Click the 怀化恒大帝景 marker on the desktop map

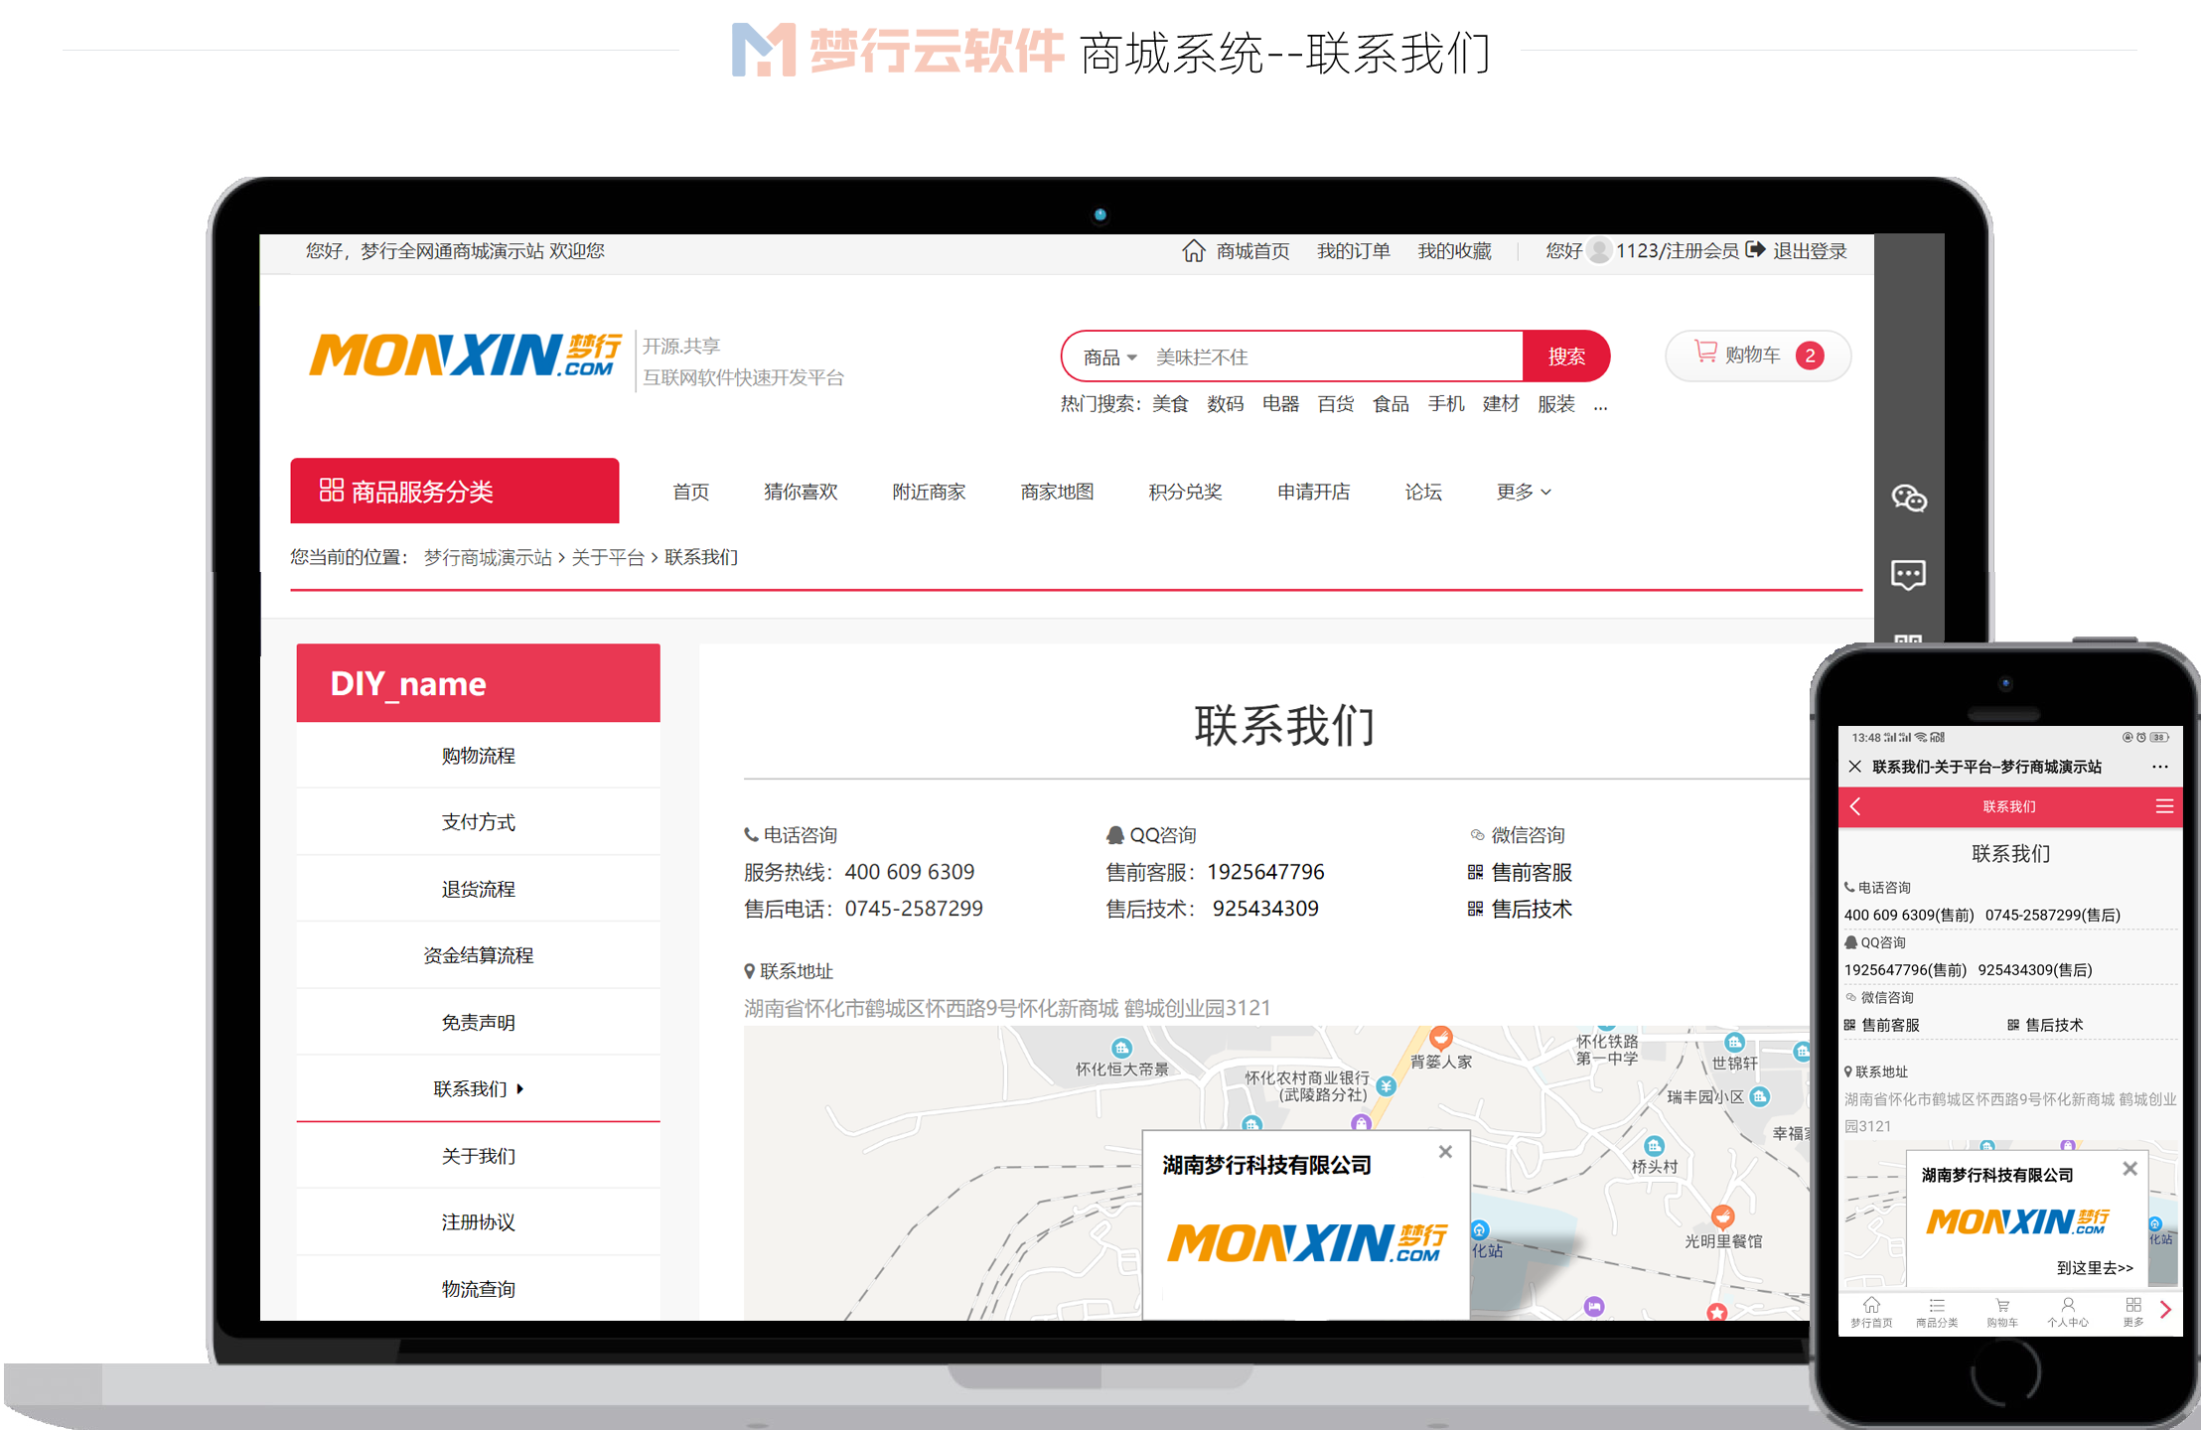pos(1121,1049)
